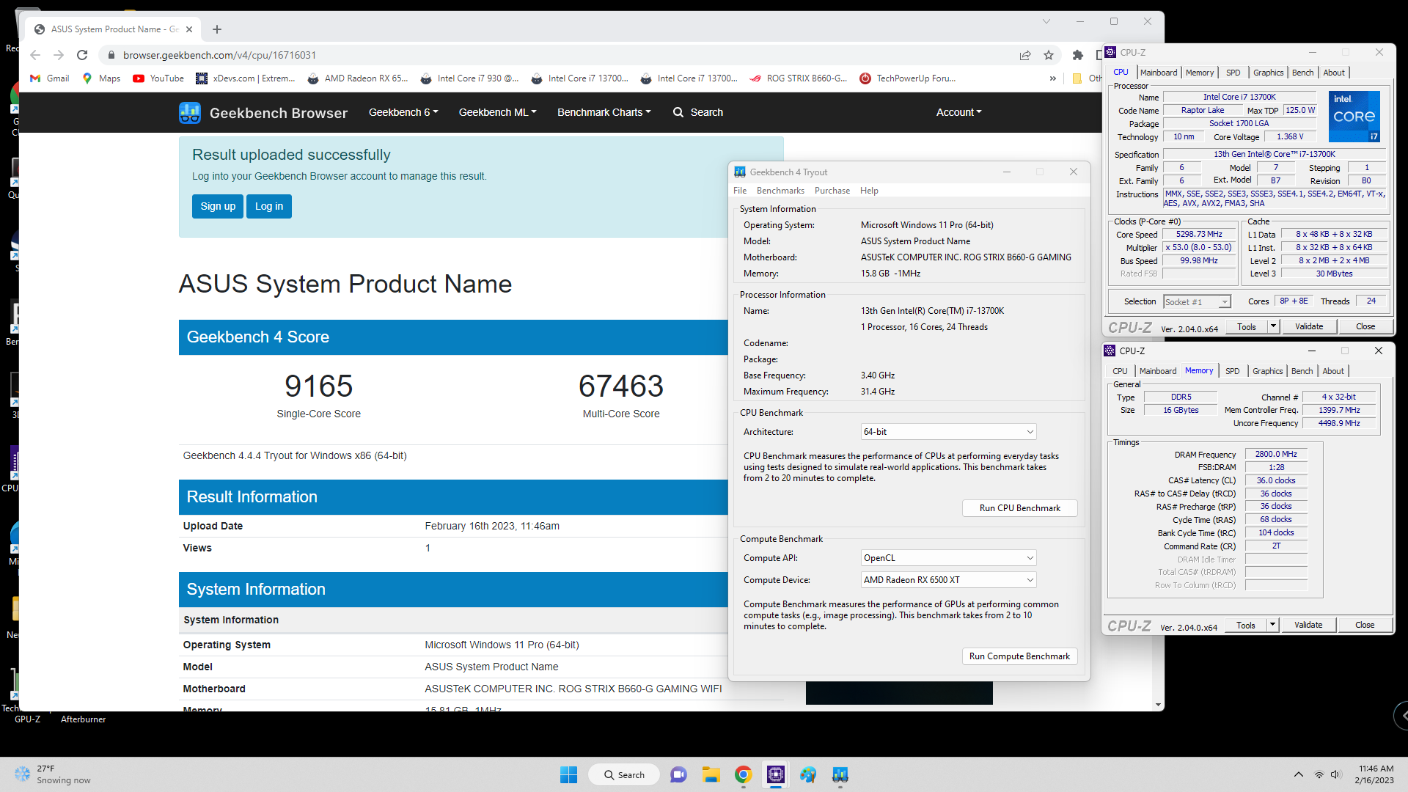Switch to About tab in upper CPU-Z

pos(1334,73)
